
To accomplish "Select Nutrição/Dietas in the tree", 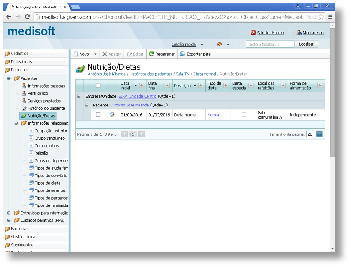I will (38, 116).
